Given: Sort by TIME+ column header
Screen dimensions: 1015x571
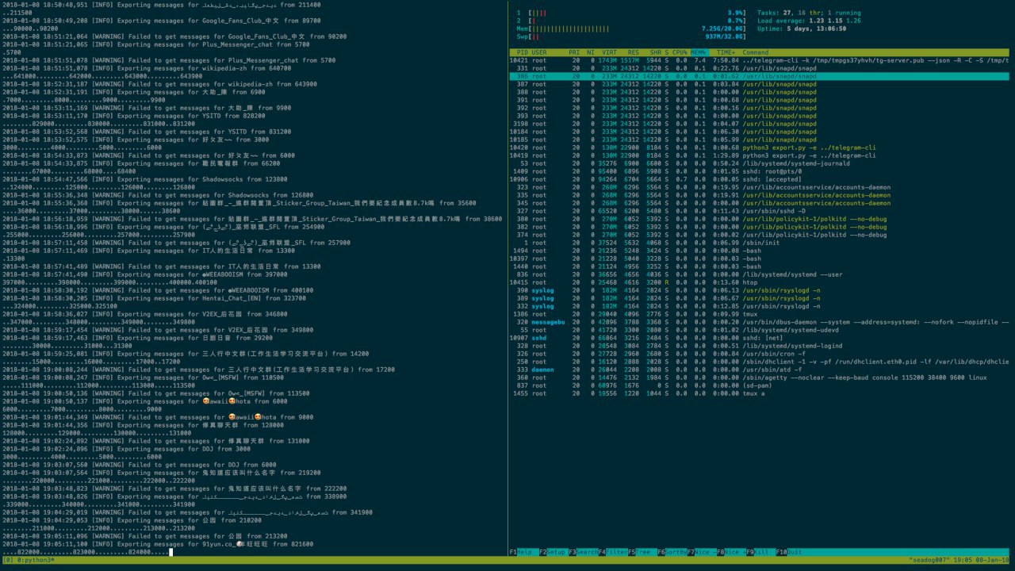Looking at the screenshot, I should click(x=726, y=52).
